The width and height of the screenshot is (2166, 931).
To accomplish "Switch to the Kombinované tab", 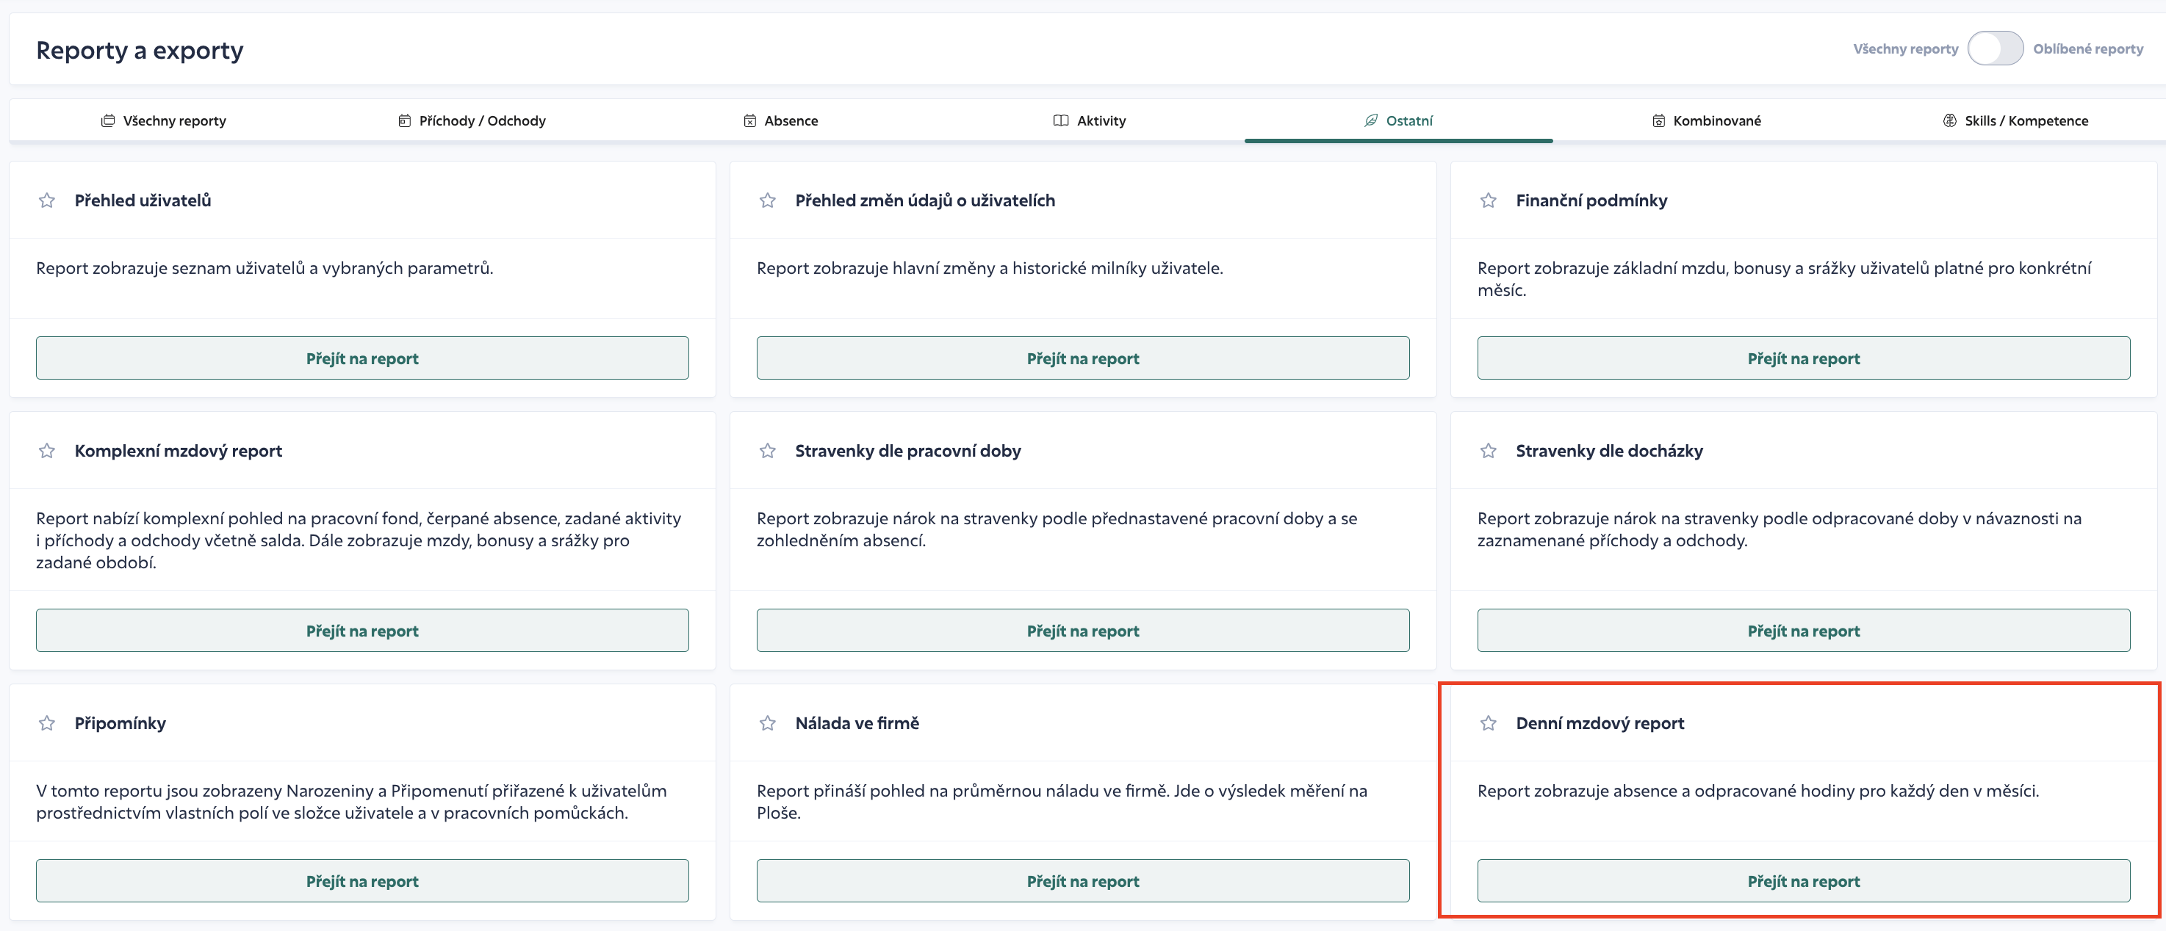I will coord(1707,120).
